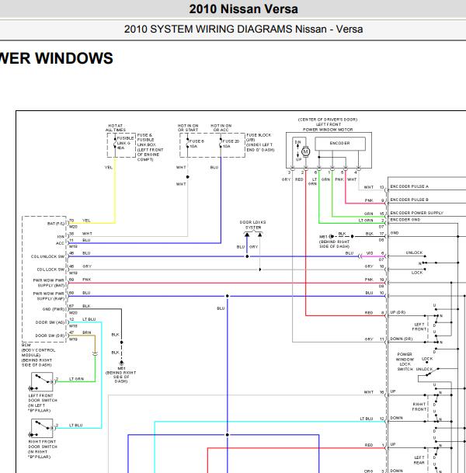466x473 pixels.
Task: Click the M61 ground symbol below the BLK wire
Action: [x=122, y=363]
